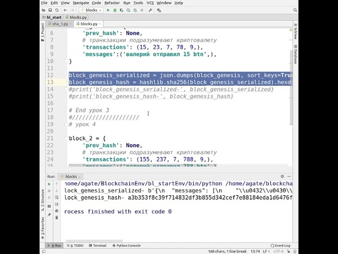This screenshot has height=254, width=338.
Task: Toggle the Favorites tool window sidebar
Action: 42,226
